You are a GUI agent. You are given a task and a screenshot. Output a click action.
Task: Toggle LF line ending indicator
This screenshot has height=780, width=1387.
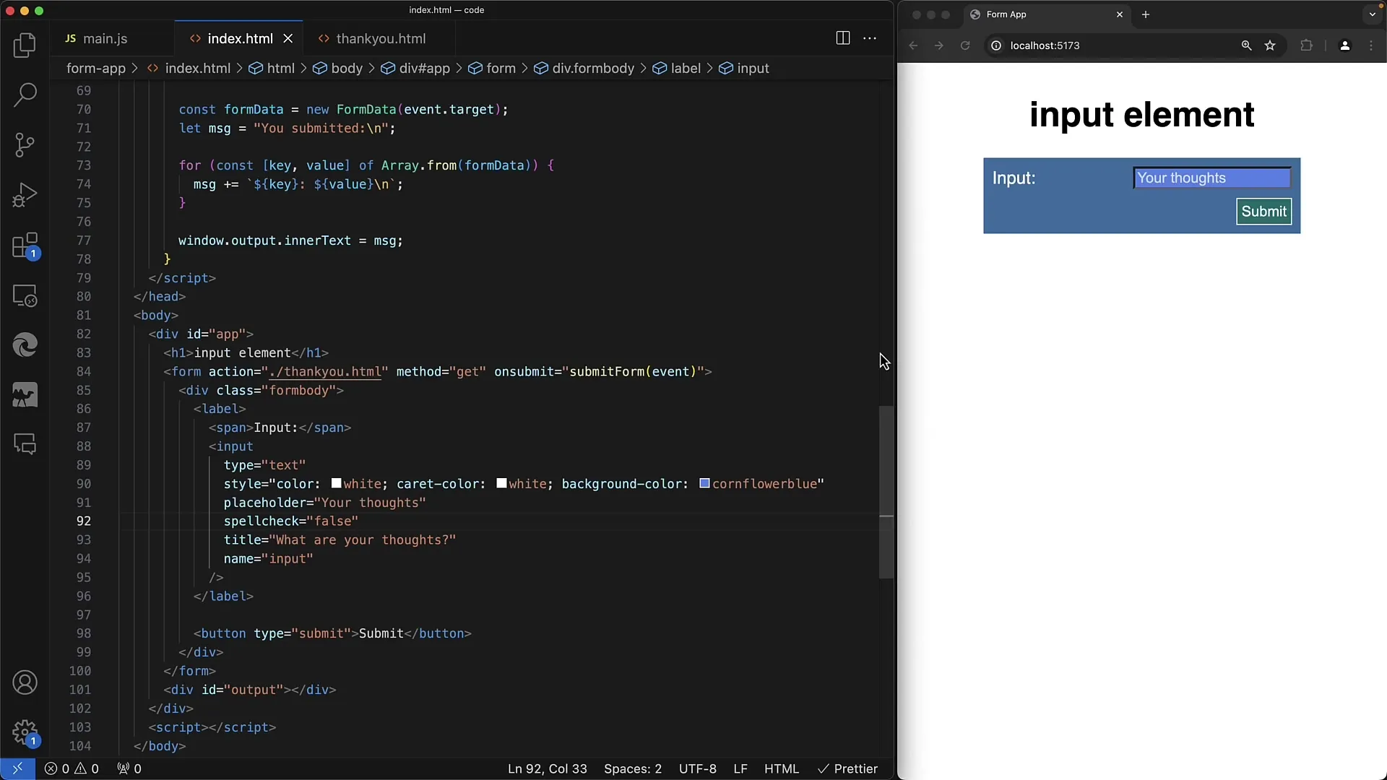point(740,768)
